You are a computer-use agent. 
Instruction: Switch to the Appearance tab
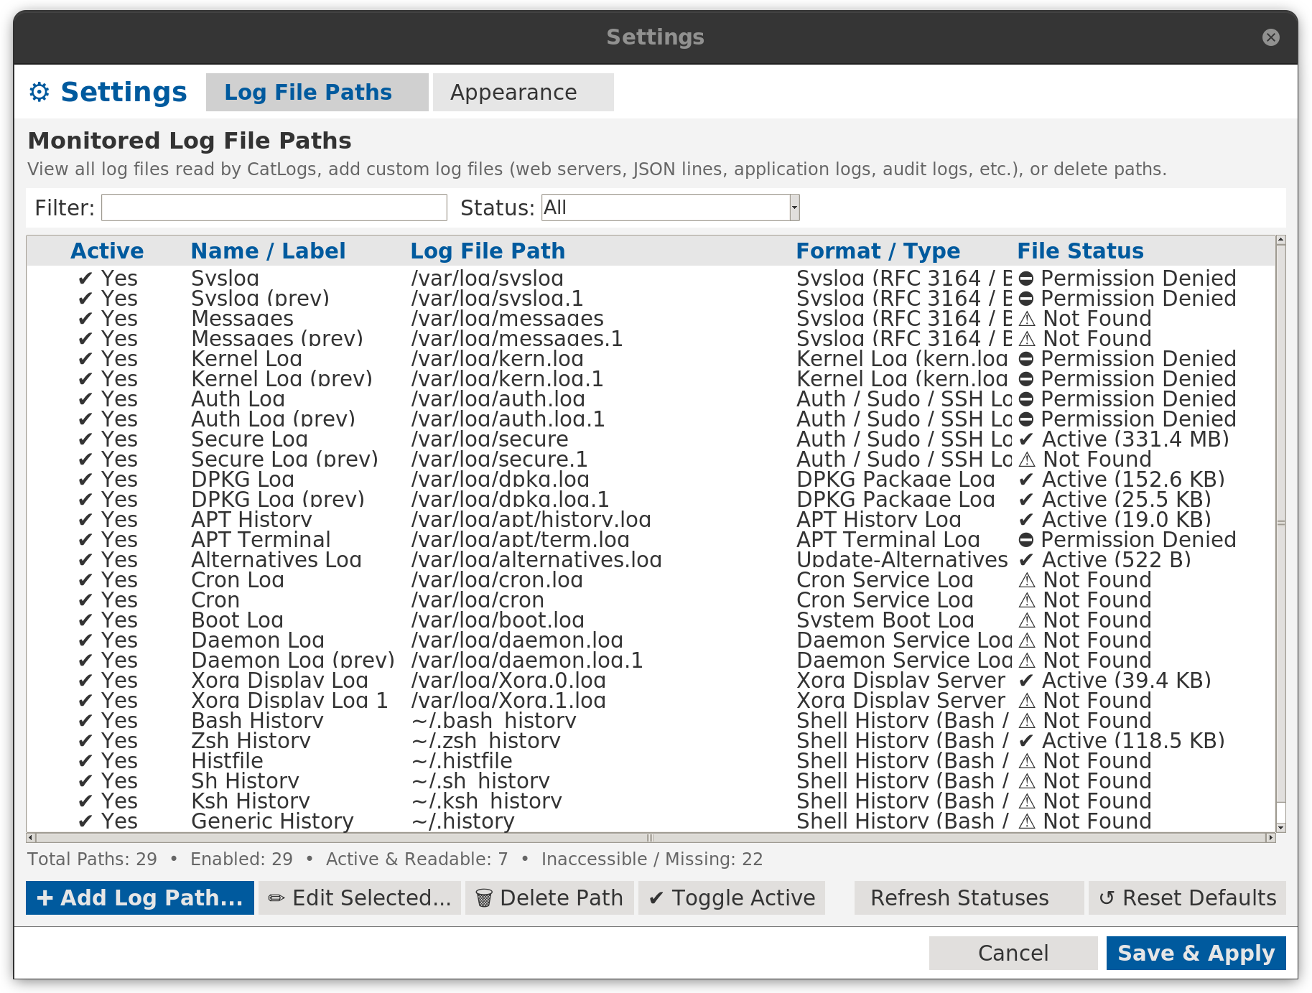(523, 92)
